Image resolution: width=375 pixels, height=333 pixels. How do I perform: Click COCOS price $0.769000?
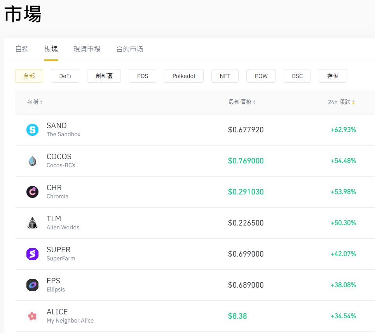pos(246,161)
